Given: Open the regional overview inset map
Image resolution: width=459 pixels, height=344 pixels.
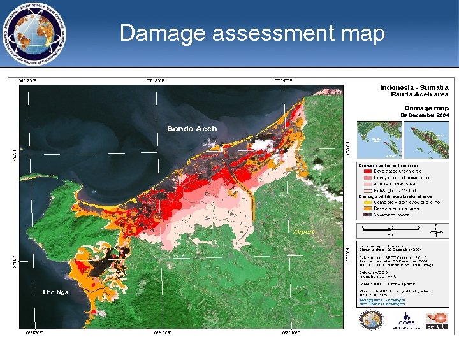Looking at the screenshot, I should tap(379, 140).
